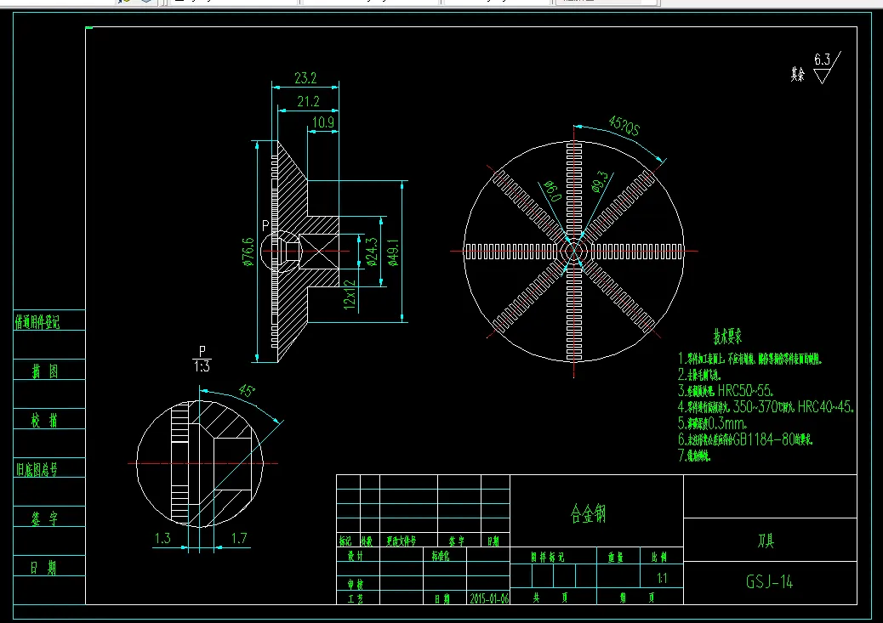Click the HRC50~55 requirement line
This screenshot has height=623, width=883.
(726, 391)
